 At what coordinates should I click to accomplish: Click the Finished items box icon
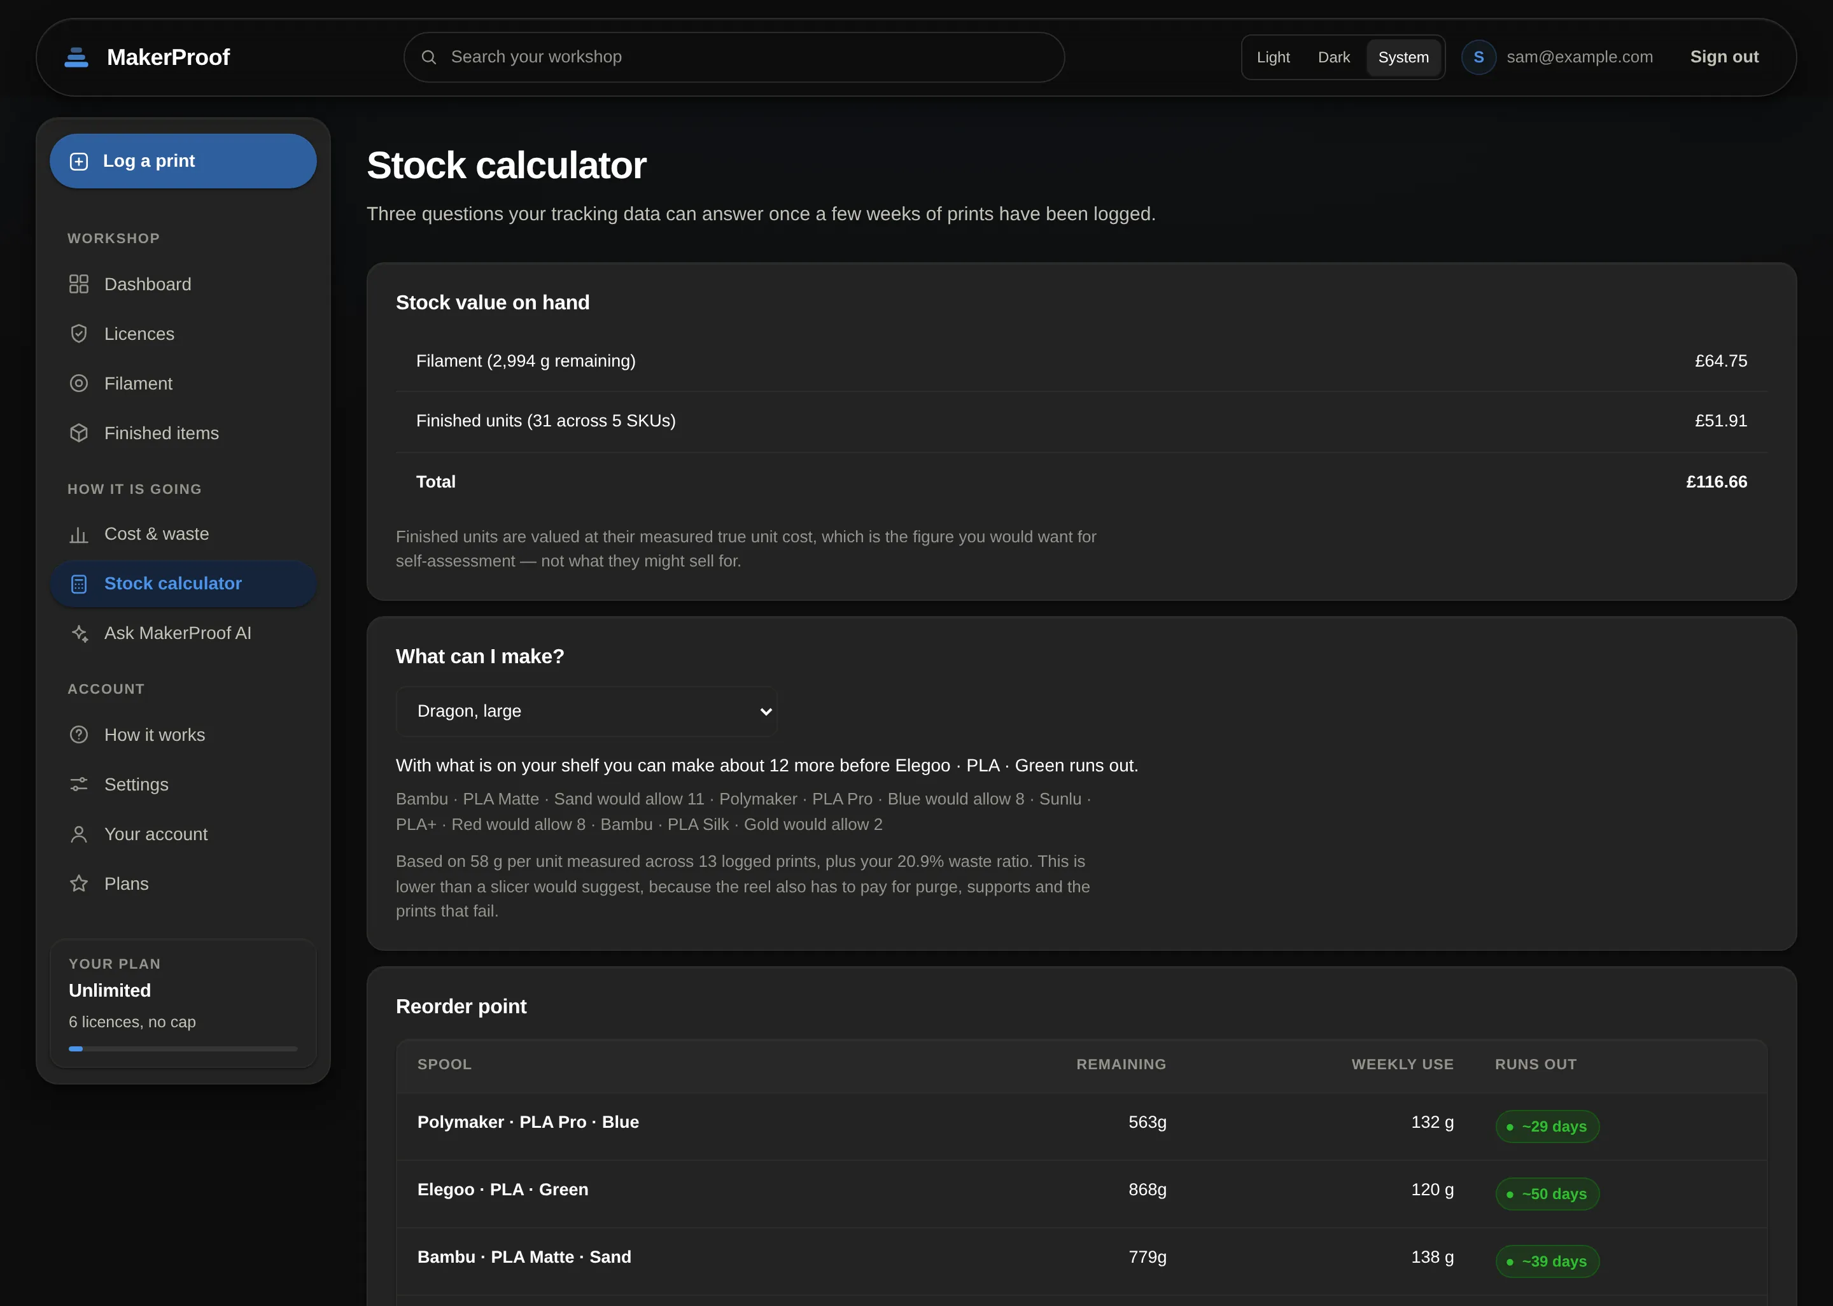(79, 433)
